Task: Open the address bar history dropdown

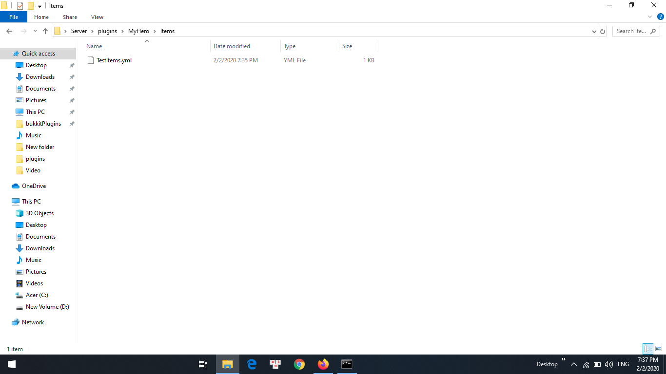Action: point(594,31)
